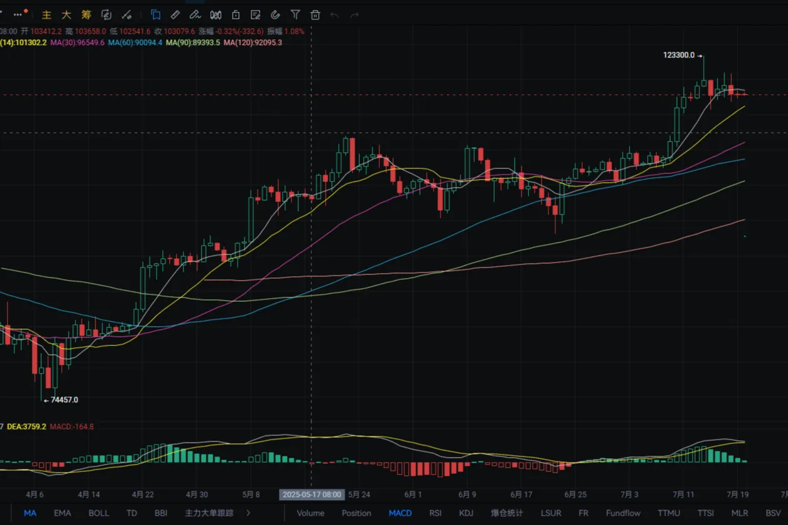Click the MA(30) value label
This screenshot has width=788, height=525.
coord(77,42)
